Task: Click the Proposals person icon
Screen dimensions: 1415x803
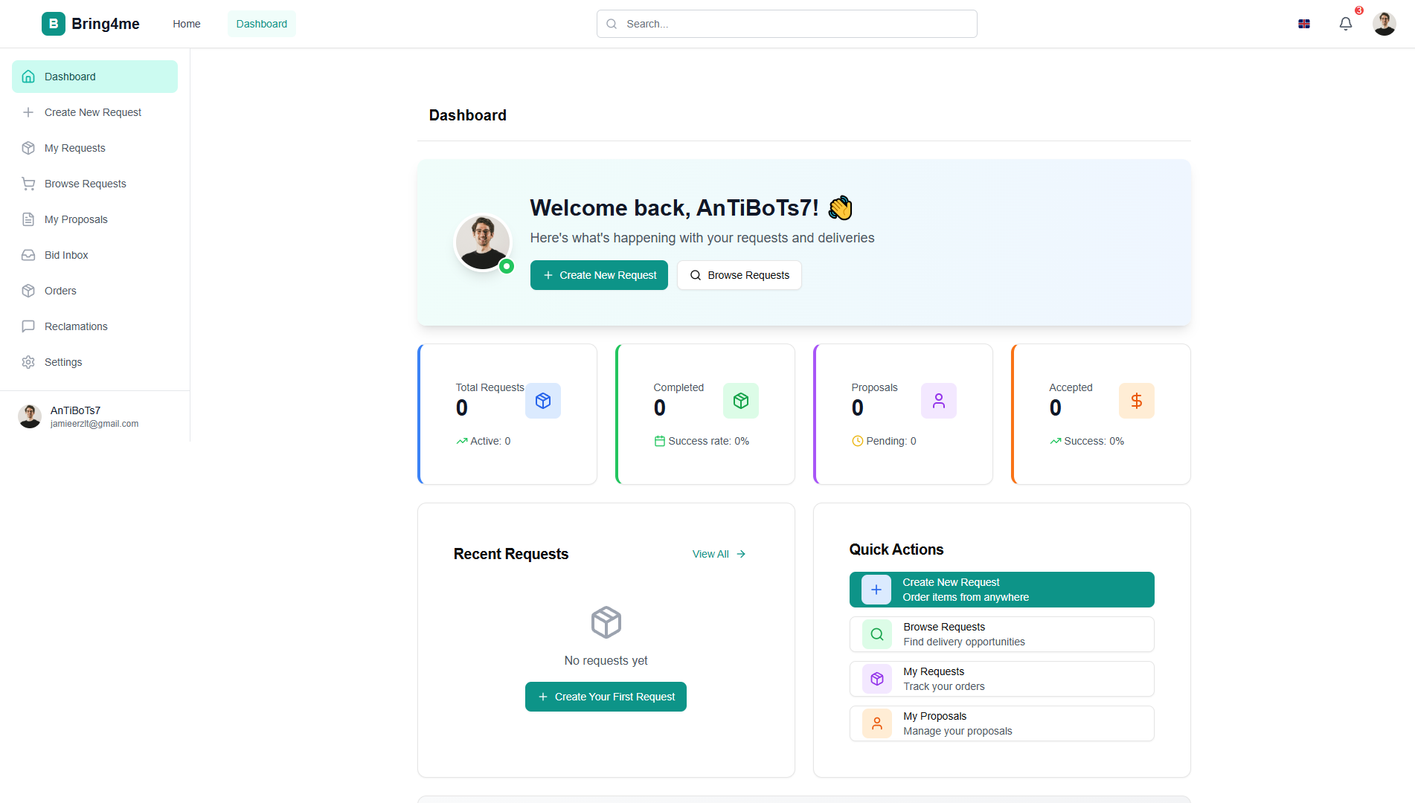Action: 939,401
